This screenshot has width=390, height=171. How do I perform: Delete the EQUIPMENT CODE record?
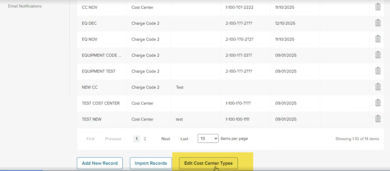click(378, 55)
